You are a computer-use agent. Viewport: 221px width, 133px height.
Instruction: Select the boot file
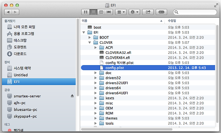tap(148, 28)
